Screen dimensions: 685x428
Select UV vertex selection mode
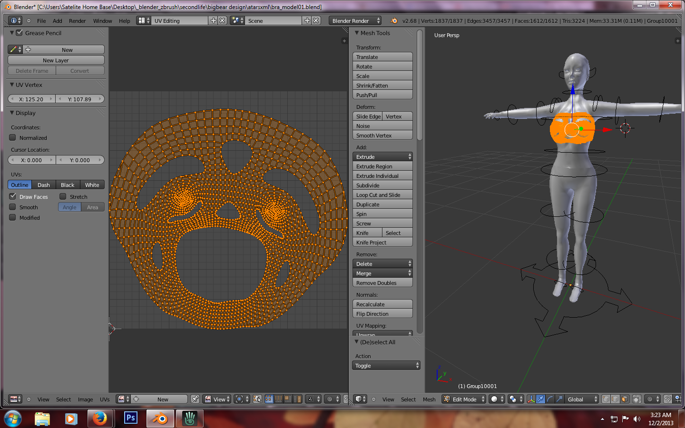269,399
